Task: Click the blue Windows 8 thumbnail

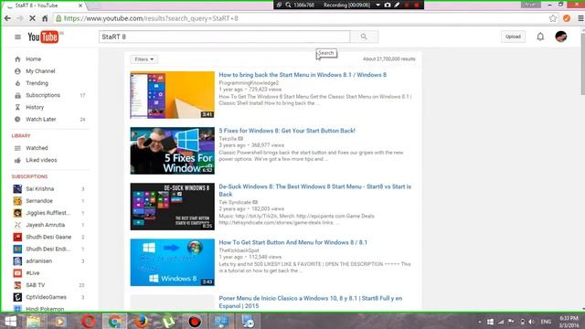Action: pos(173,262)
